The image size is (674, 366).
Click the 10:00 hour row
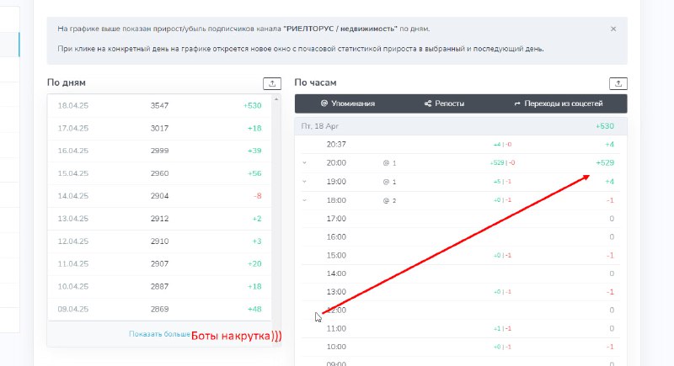pyautogui.click(x=461, y=347)
